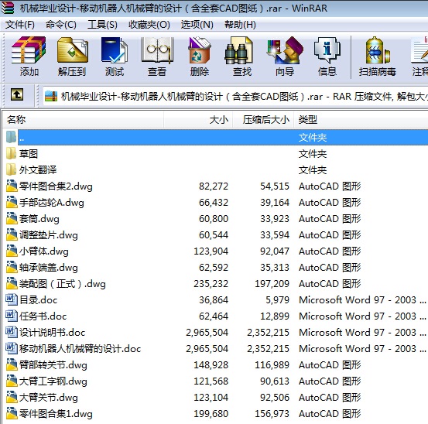
Task: Open the 收藏夹(O) menu
Action: coord(149,25)
